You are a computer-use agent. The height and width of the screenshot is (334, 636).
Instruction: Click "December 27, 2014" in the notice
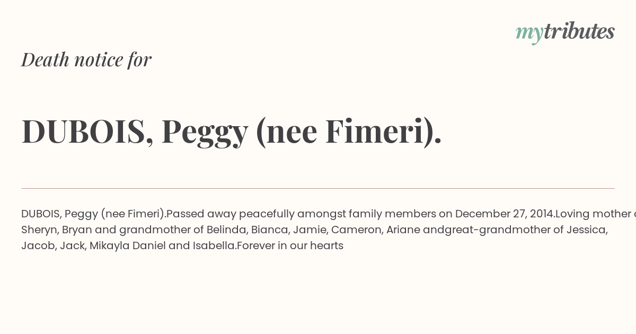click(503, 214)
